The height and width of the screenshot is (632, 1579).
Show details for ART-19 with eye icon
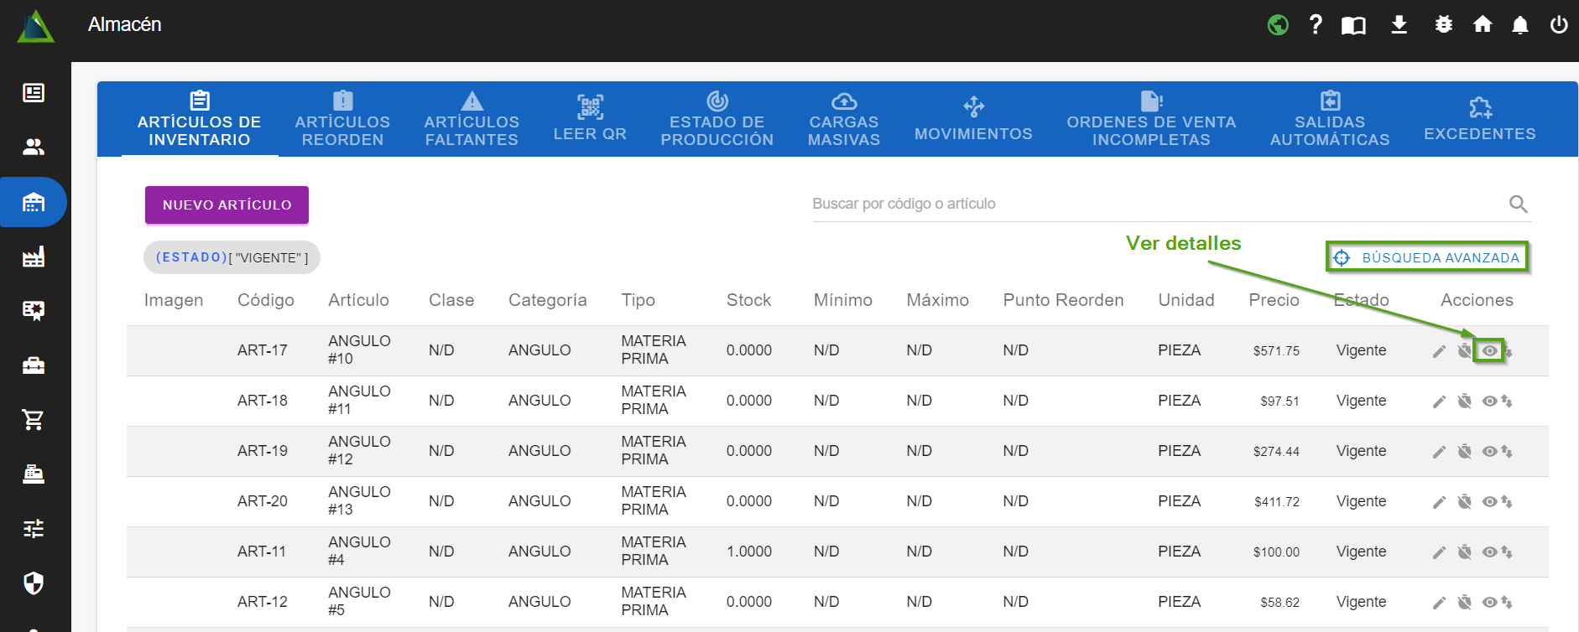click(x=1489, y=451)
